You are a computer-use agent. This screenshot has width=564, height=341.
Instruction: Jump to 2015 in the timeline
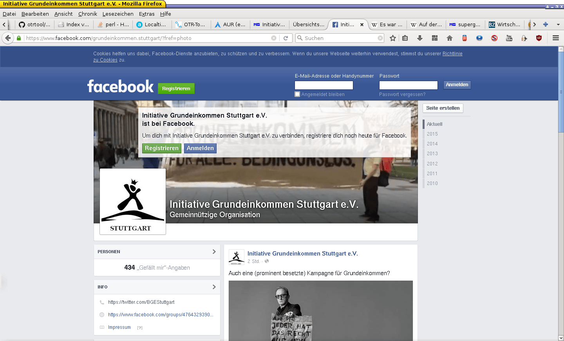tap(432, 134)
